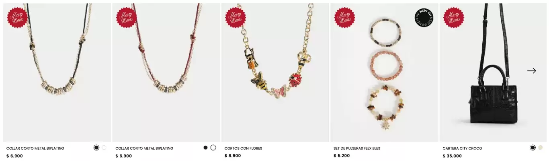This screenshot has height=161, width=549.
Task: Choose beige swatch for Cartera City Croco
Action: [x=540, y=148]
